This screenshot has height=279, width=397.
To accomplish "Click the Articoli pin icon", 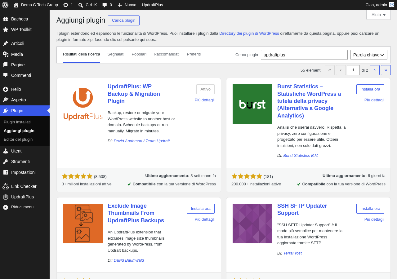I will pyautogui.click(x=6, y=43).
